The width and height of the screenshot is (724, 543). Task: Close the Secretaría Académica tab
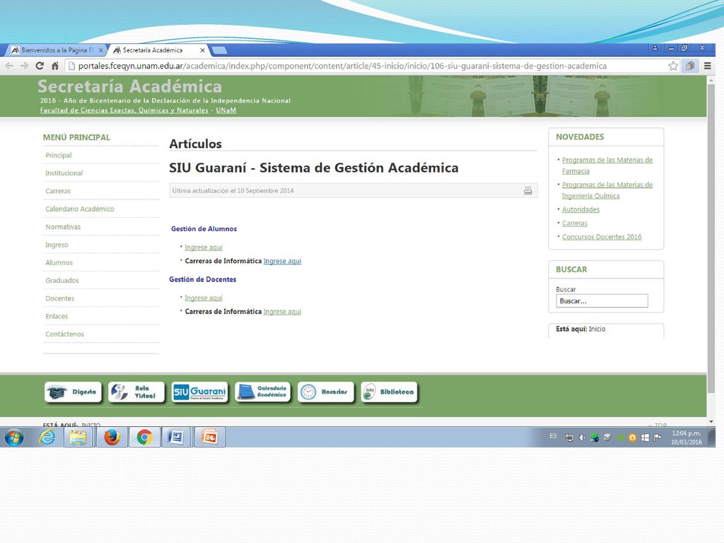tap(202, 50)
